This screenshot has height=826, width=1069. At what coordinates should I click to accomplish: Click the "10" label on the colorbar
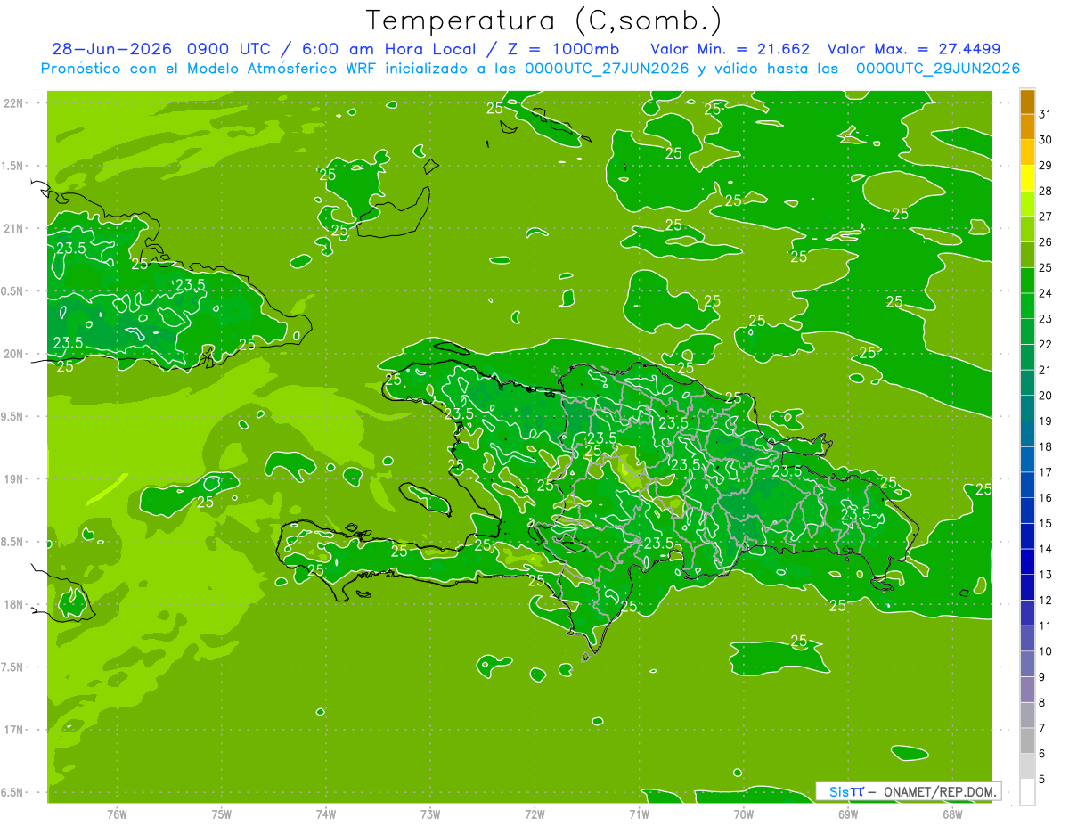pyautogui.click(x=1046, y=650)
